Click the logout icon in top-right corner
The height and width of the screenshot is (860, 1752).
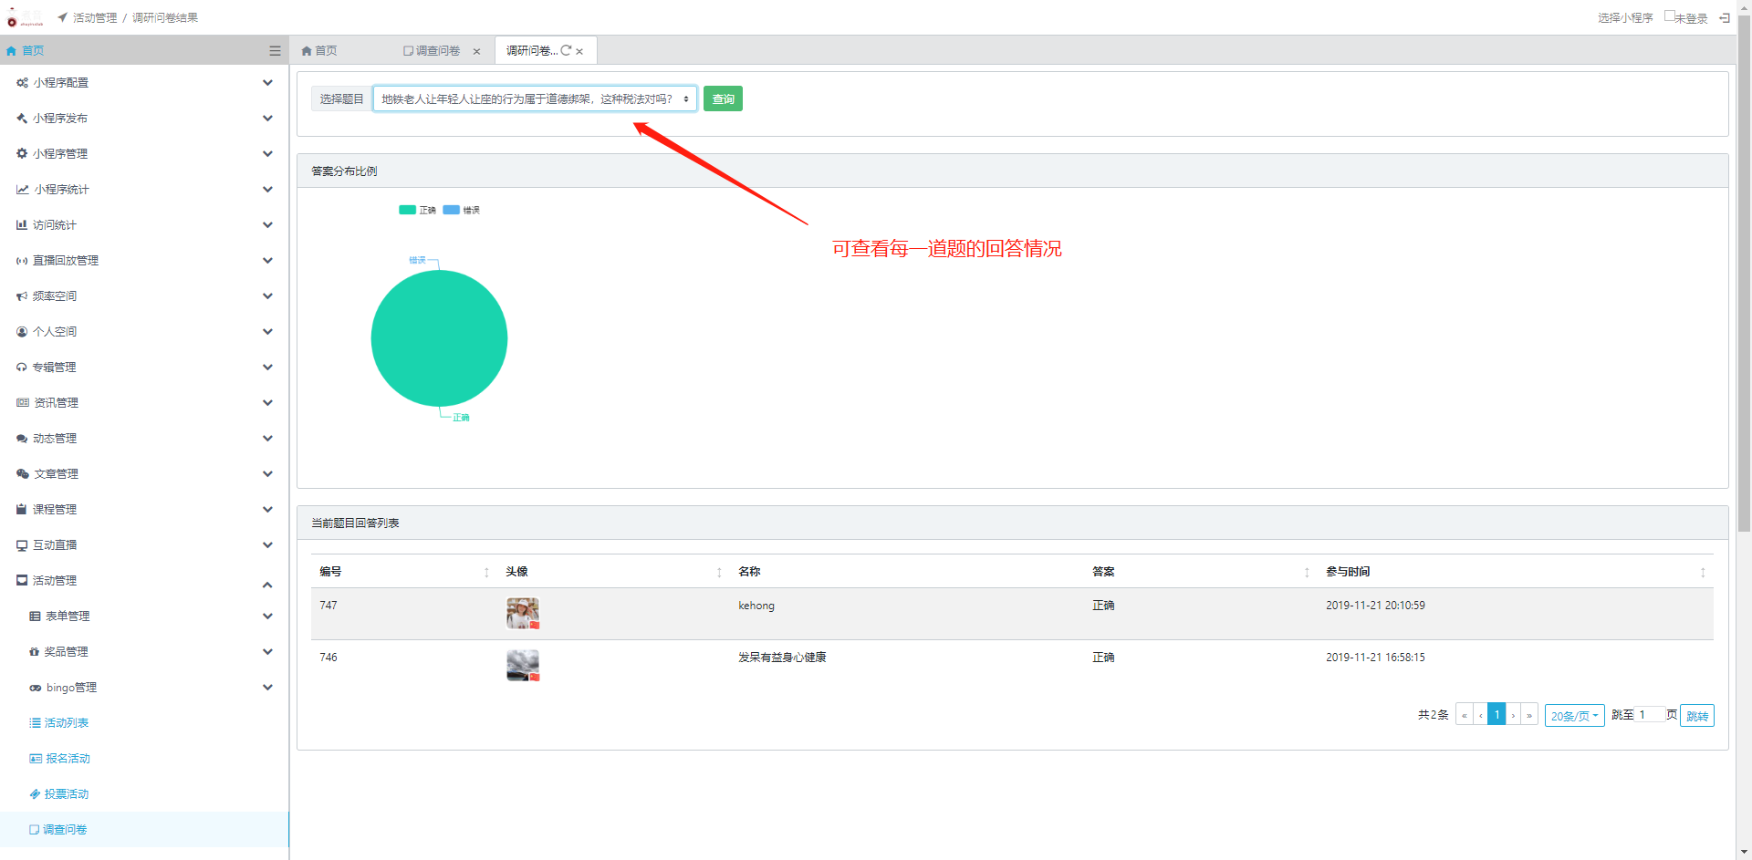[x=1725, y=17]
